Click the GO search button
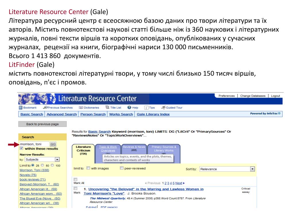The image size is (294, 220). click(x=53, y=144)
